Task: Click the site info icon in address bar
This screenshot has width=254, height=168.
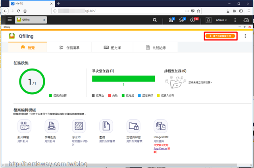Action: [55, 11]
